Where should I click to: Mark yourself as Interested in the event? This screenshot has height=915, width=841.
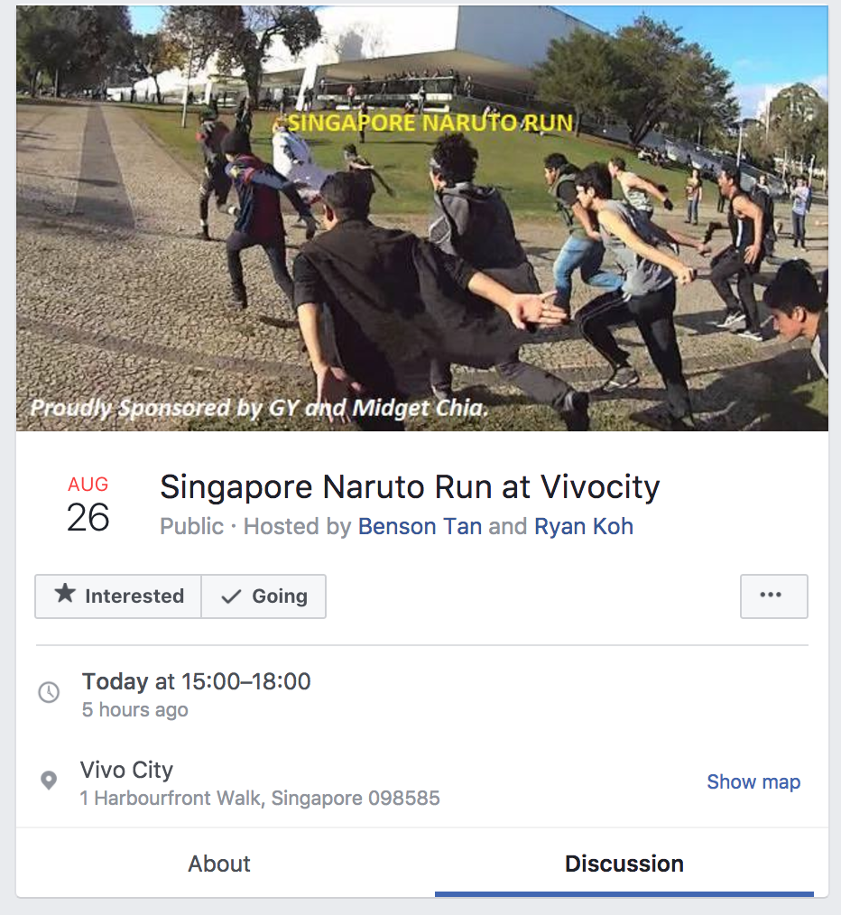pos(118,596)
